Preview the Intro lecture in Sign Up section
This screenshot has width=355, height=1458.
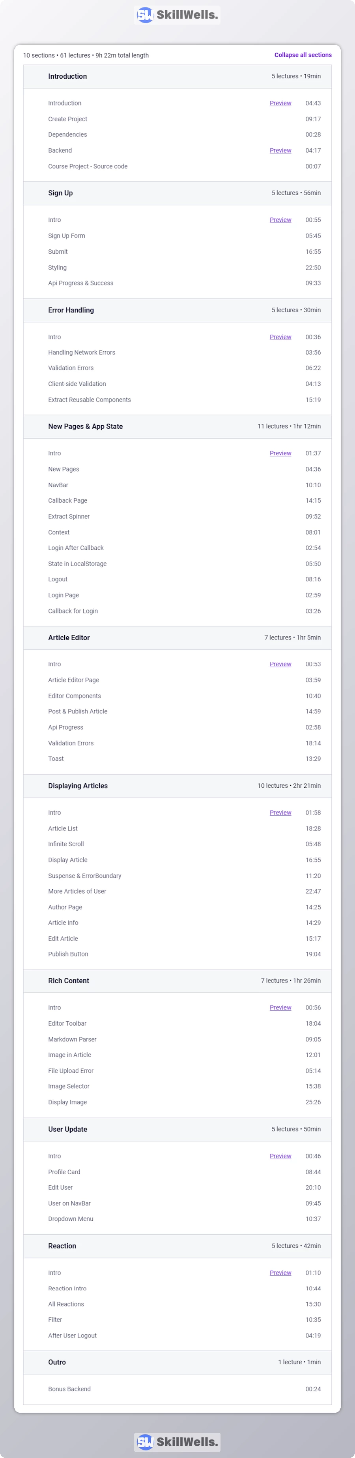tap(280, 220)
